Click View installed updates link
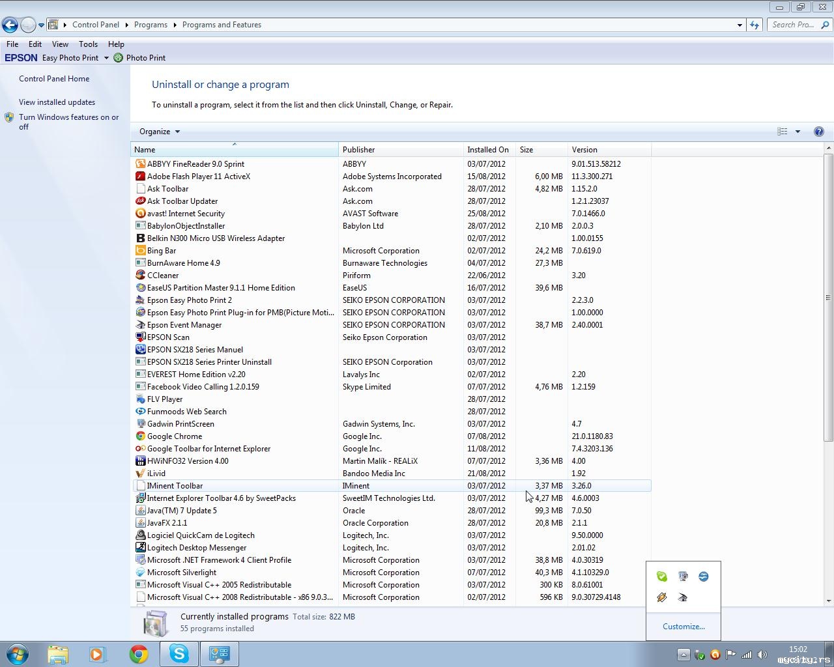 click(x=57, y=102)
